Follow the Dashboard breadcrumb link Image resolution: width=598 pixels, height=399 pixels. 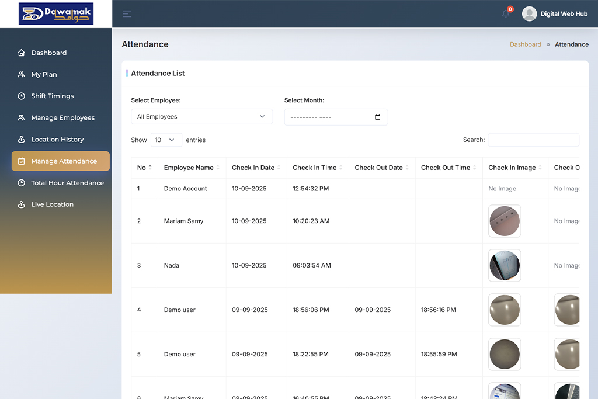click(525, 44)
